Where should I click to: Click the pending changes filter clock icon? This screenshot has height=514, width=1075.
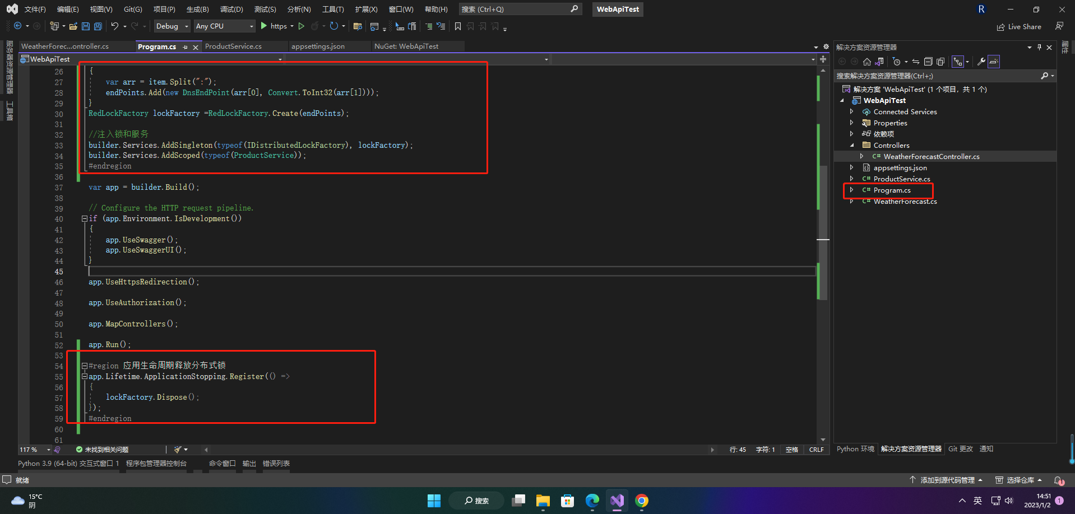pos(897,62)
